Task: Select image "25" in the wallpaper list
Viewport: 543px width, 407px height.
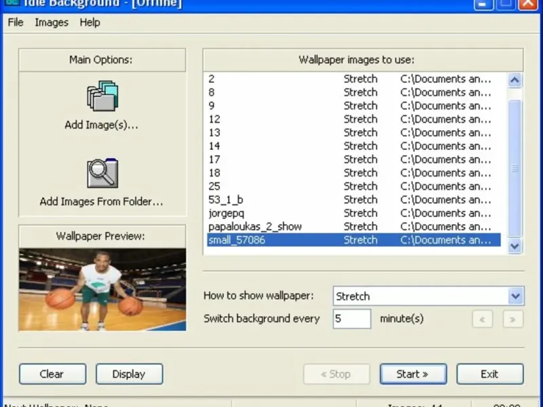Action: coord(354,186)
